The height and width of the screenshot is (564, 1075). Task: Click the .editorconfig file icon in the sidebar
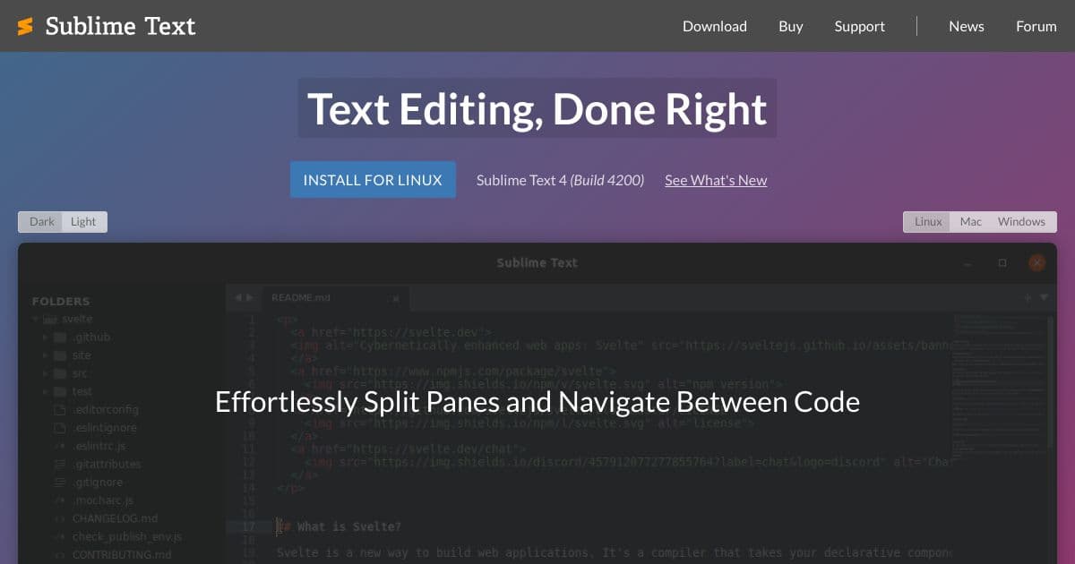pyautogui.click(x=59, y=409)
